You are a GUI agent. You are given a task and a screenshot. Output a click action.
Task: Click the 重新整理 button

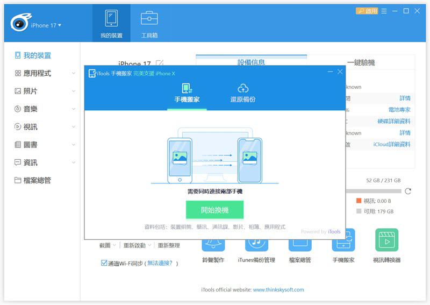(169, 245)
